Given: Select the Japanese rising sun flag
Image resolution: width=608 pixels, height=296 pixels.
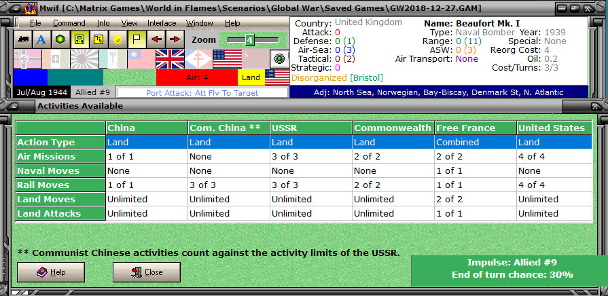Looking at the screenshot, I should (84, 59).
